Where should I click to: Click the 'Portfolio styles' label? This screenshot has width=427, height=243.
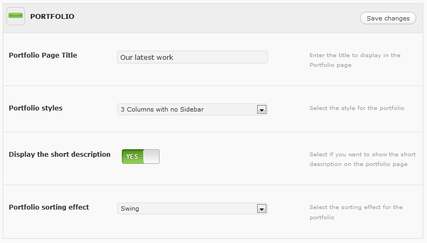pyautogui.click(x=36, y=108)
